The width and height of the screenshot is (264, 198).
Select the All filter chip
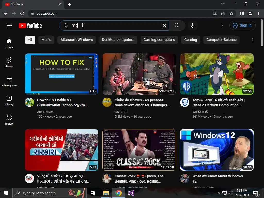30,40
